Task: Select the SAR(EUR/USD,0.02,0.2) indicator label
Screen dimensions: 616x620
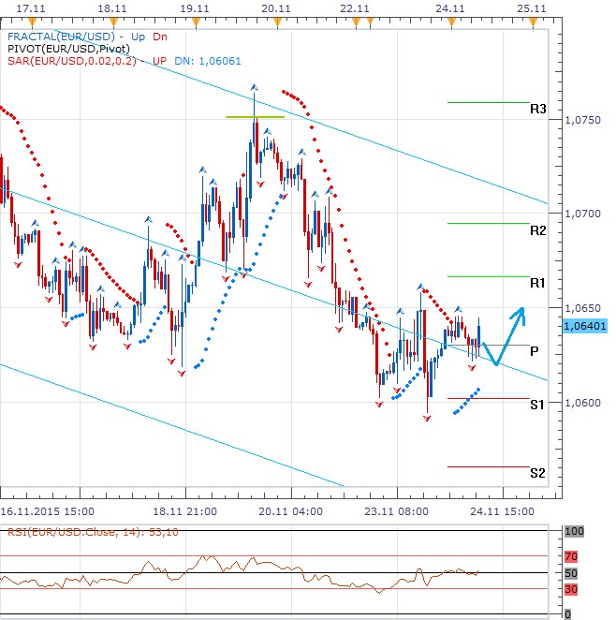Action: (71, 61)
